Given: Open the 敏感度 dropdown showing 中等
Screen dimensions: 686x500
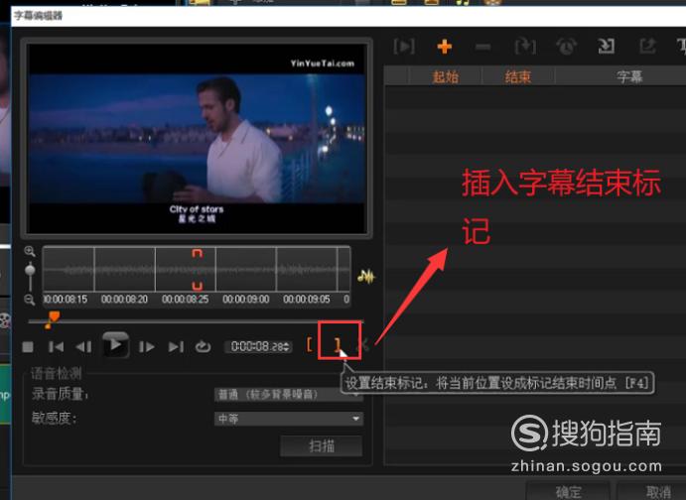Looking at the screenshot, I should [x=288, y=419].
